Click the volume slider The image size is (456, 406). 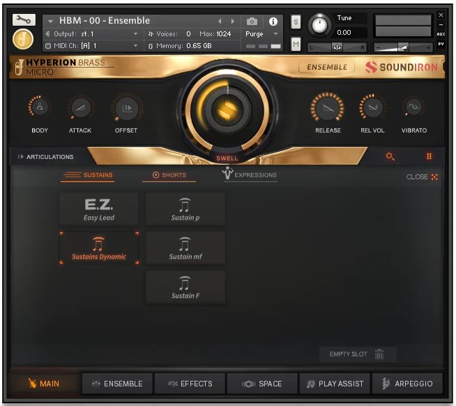(x=403, y=47)
